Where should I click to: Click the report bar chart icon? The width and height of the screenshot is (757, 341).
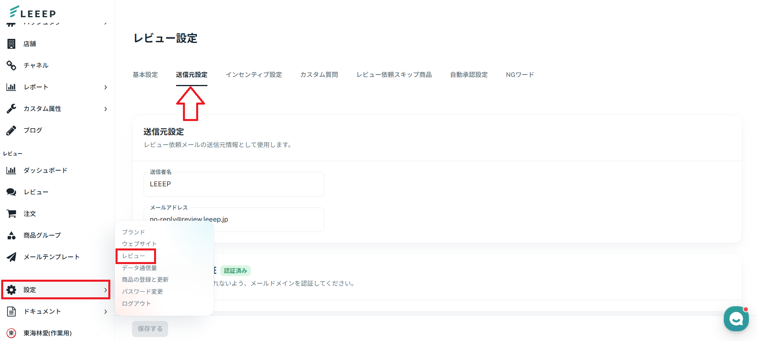pyautogui.click(x=11, y=87)
